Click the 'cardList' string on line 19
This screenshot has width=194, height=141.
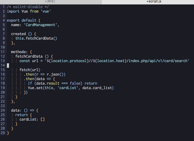(x=68, y=88)
